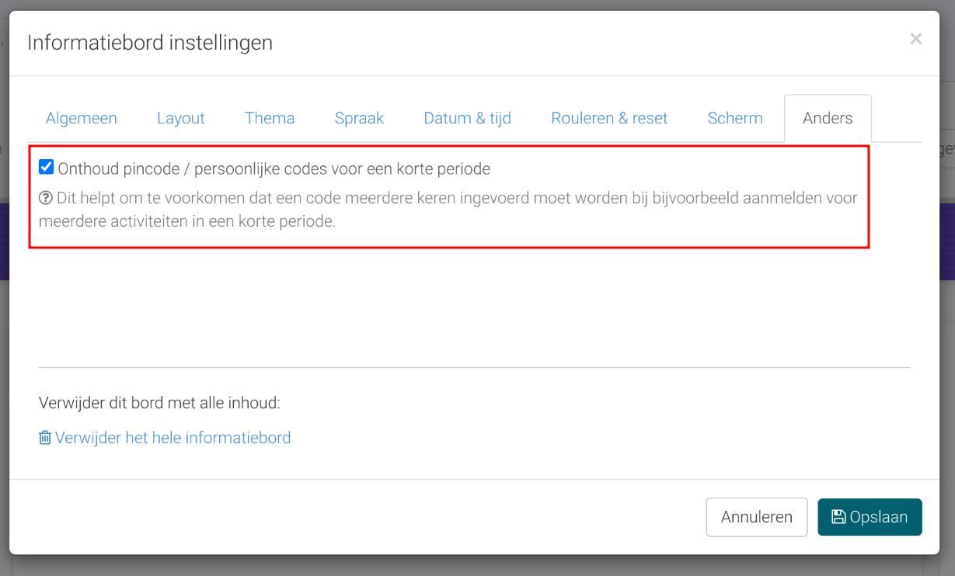Open the Datum & tijd tab
The height and width of the screenshot is (576, 955).
coord(467,118)
